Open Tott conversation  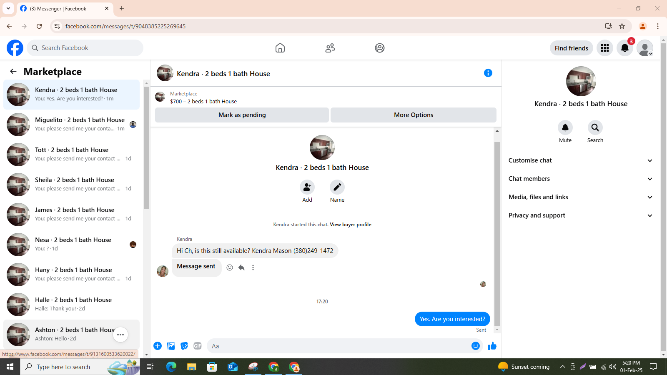pyautogui.click(x=71, y=155)
